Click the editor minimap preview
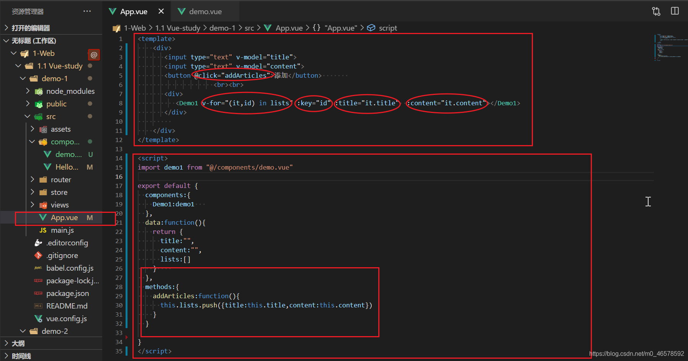This screenshot has width=688, height=361. coord(670,48)
